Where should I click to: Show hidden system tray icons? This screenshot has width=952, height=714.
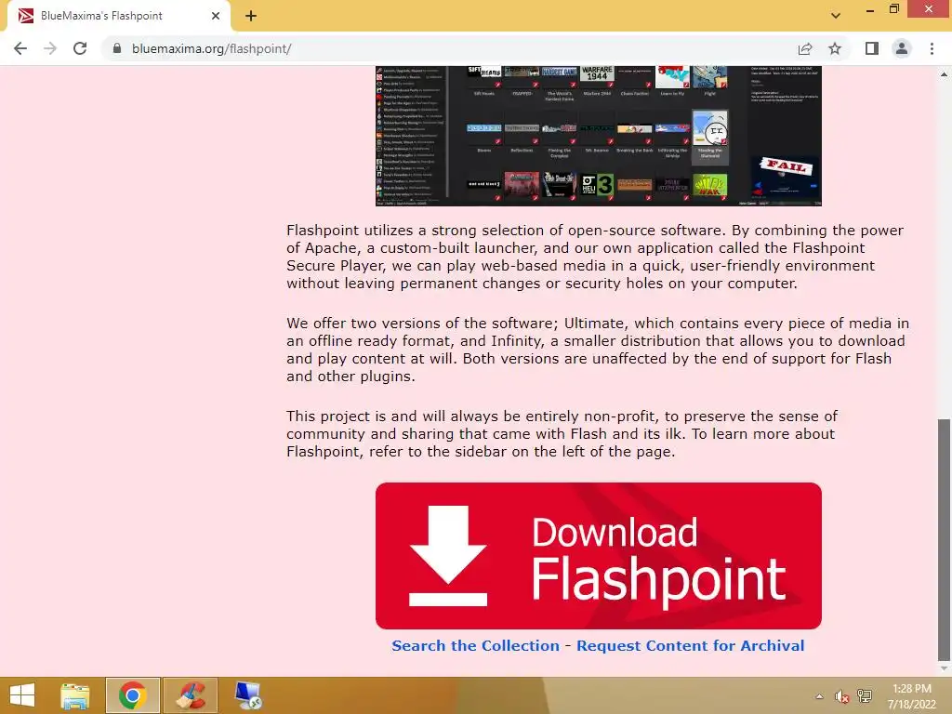click(x=820, y=696)
